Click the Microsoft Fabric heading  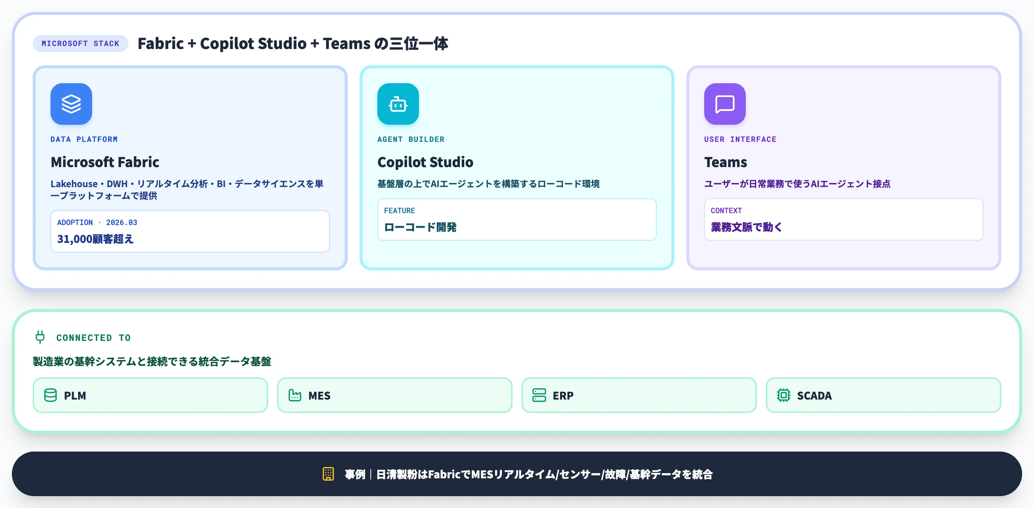click(x=105, y=162)
